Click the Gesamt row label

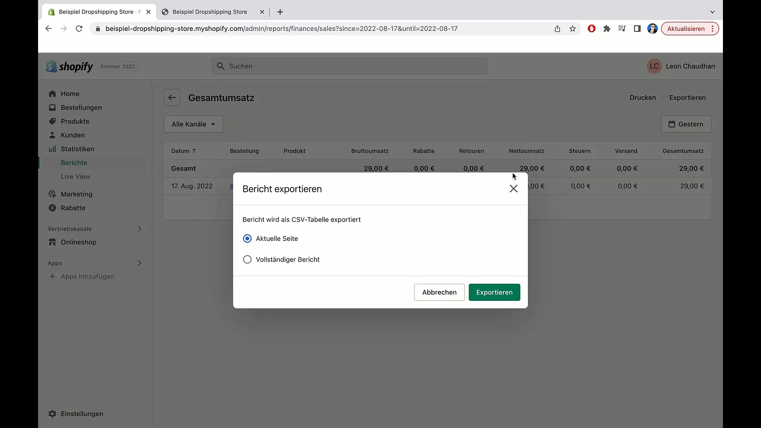tap(184, 168)
